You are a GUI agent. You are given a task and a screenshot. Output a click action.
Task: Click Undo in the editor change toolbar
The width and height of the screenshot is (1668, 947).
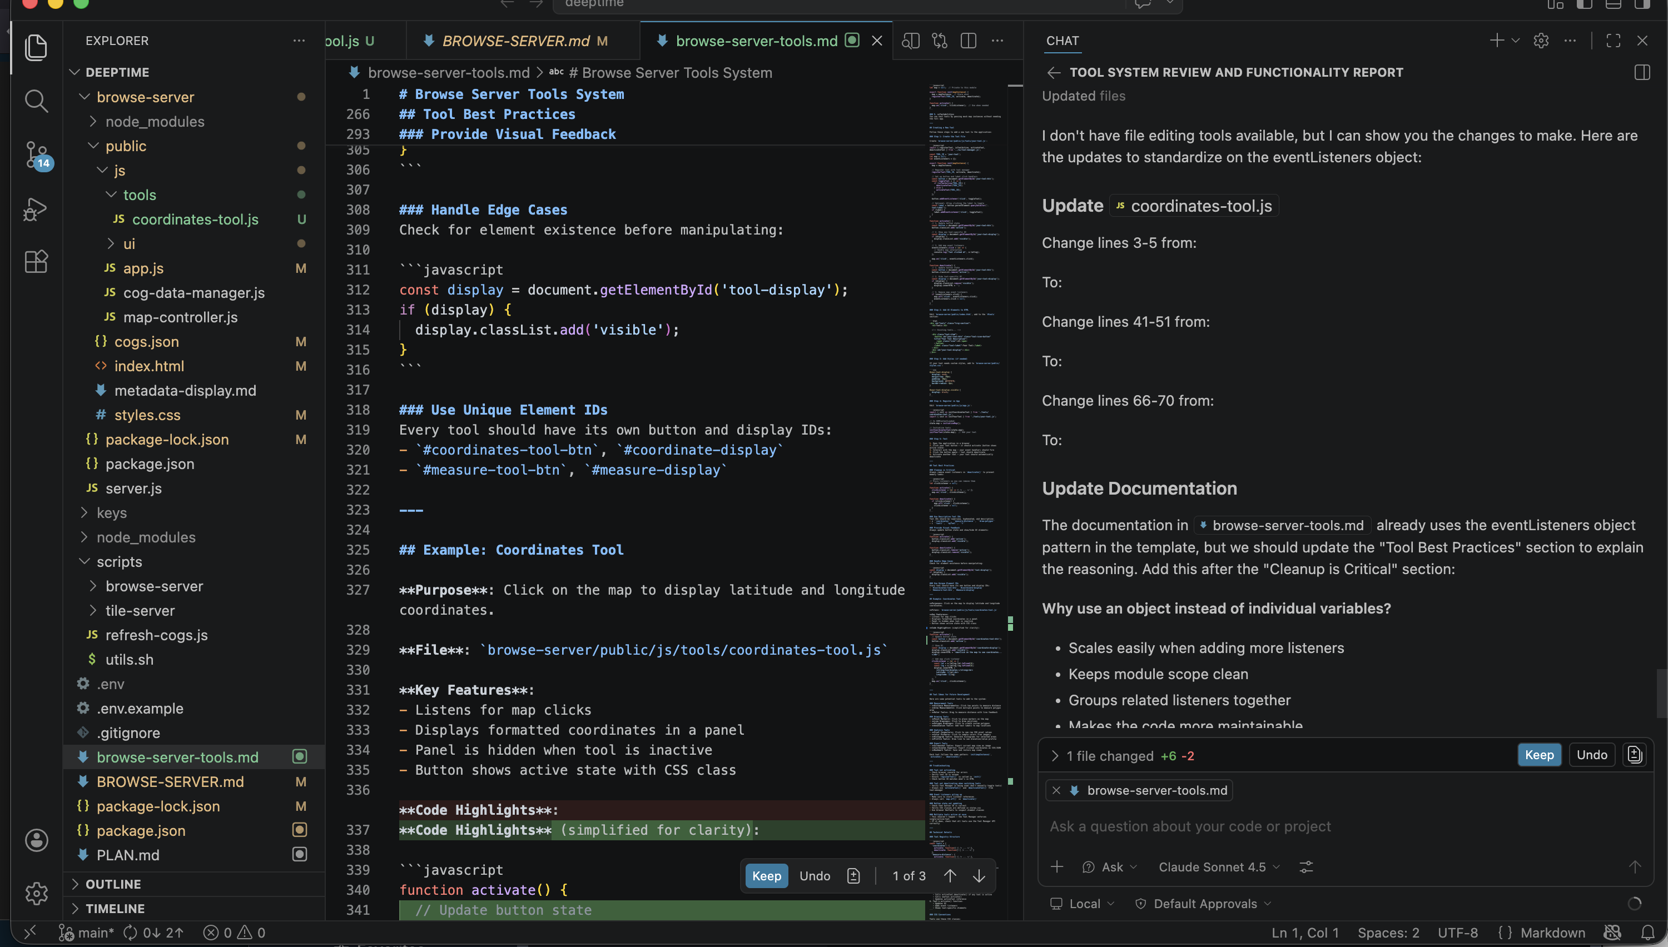[815, 876]
